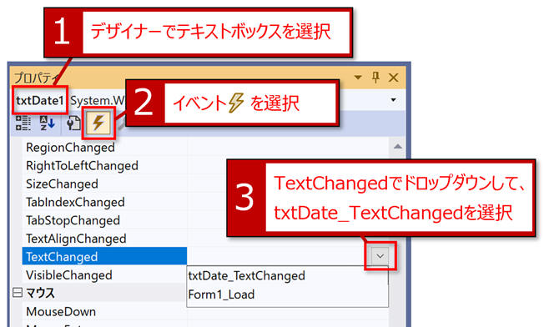Select the SizeChanged event row
Image resolution: width=544 pixels, height=327 pixels.
click(x=205, y=184)
